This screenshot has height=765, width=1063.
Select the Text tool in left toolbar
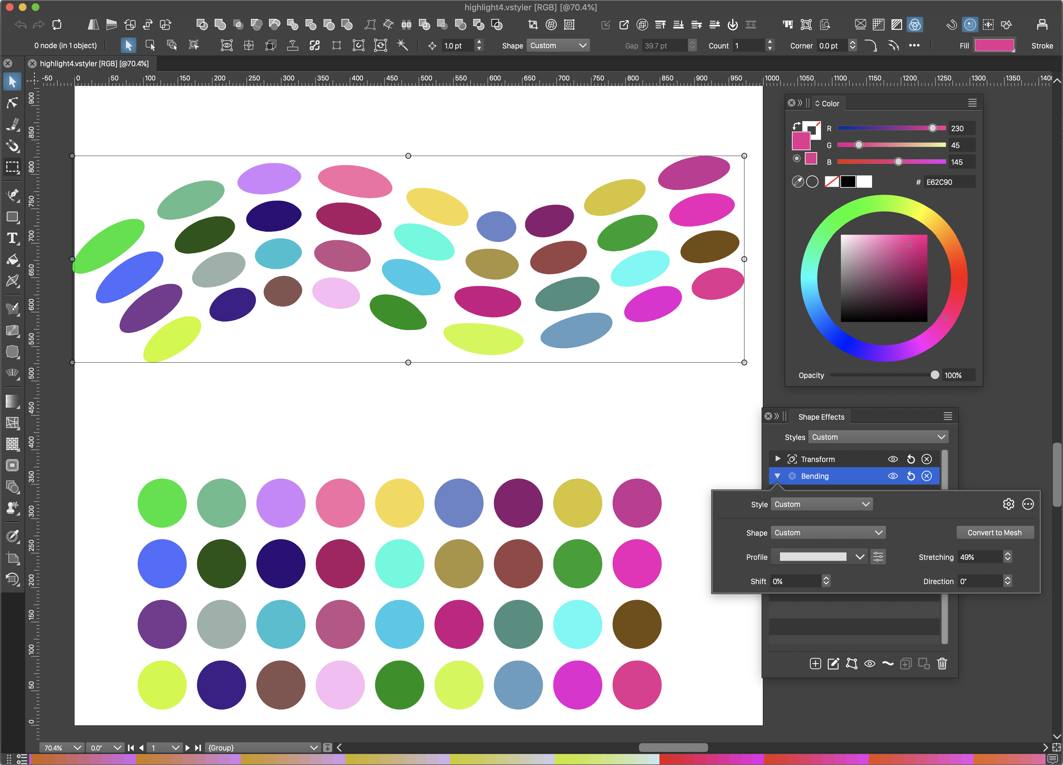tap(12, 238)
